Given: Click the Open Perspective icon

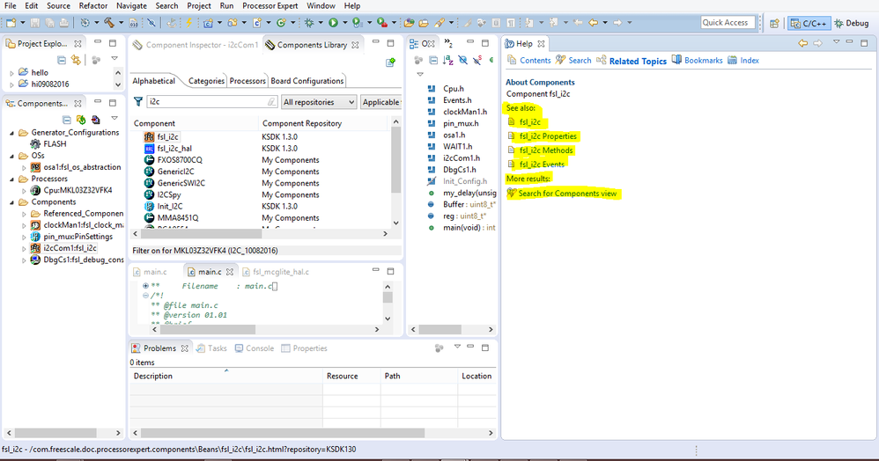Looking at the screenshot, I should 774,23.
